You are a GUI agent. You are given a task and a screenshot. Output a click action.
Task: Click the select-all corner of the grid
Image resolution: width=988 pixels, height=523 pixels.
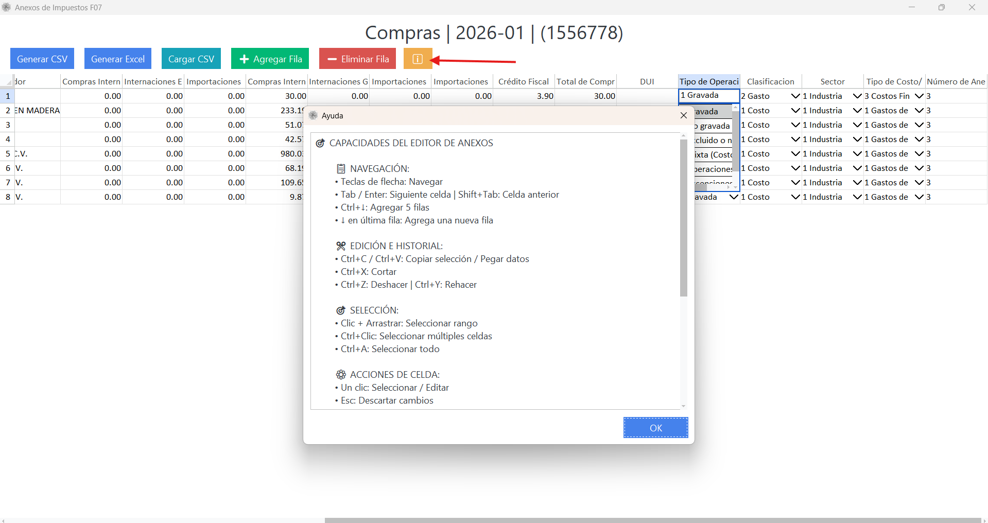coord(7,81)
